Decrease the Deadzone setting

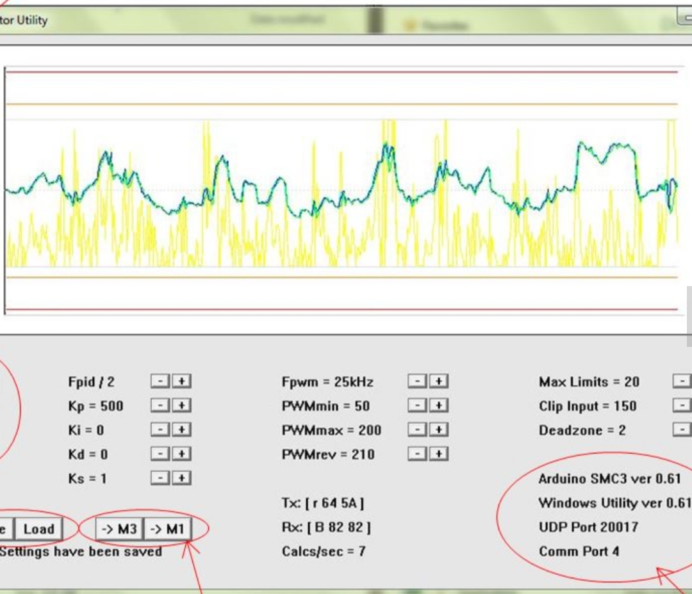tap(682, 430)
